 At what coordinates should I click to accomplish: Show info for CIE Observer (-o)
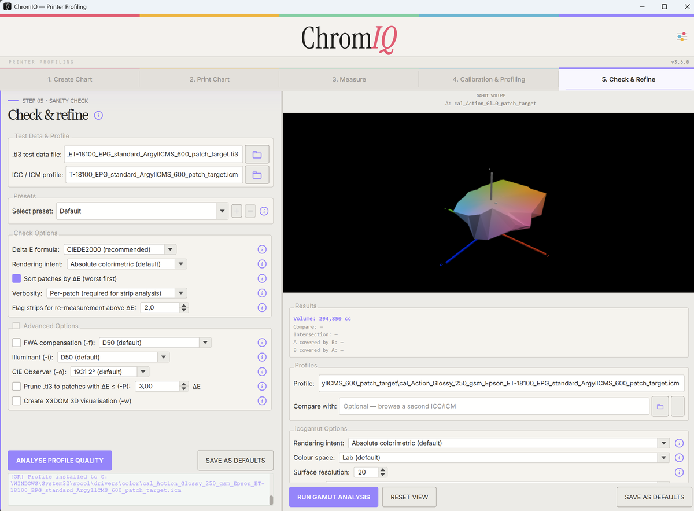[x=261, y=372]
